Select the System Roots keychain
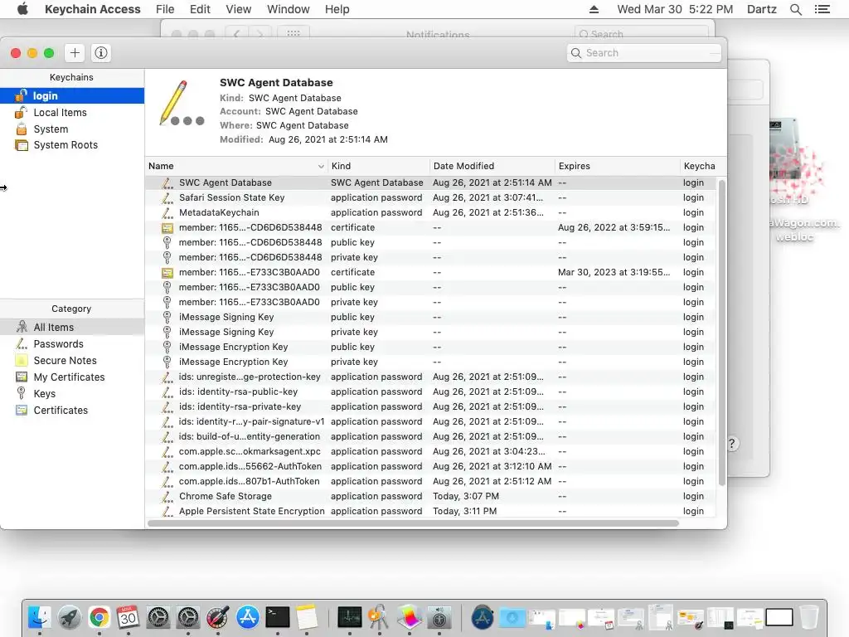This screenshot has height=637, width=849. coord(72,145)
